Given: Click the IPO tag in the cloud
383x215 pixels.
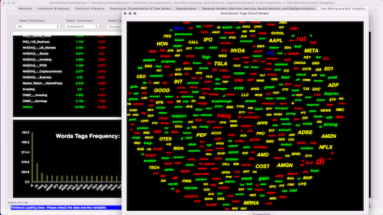Looking at the screenshot, I should click(x=208, y=40).
